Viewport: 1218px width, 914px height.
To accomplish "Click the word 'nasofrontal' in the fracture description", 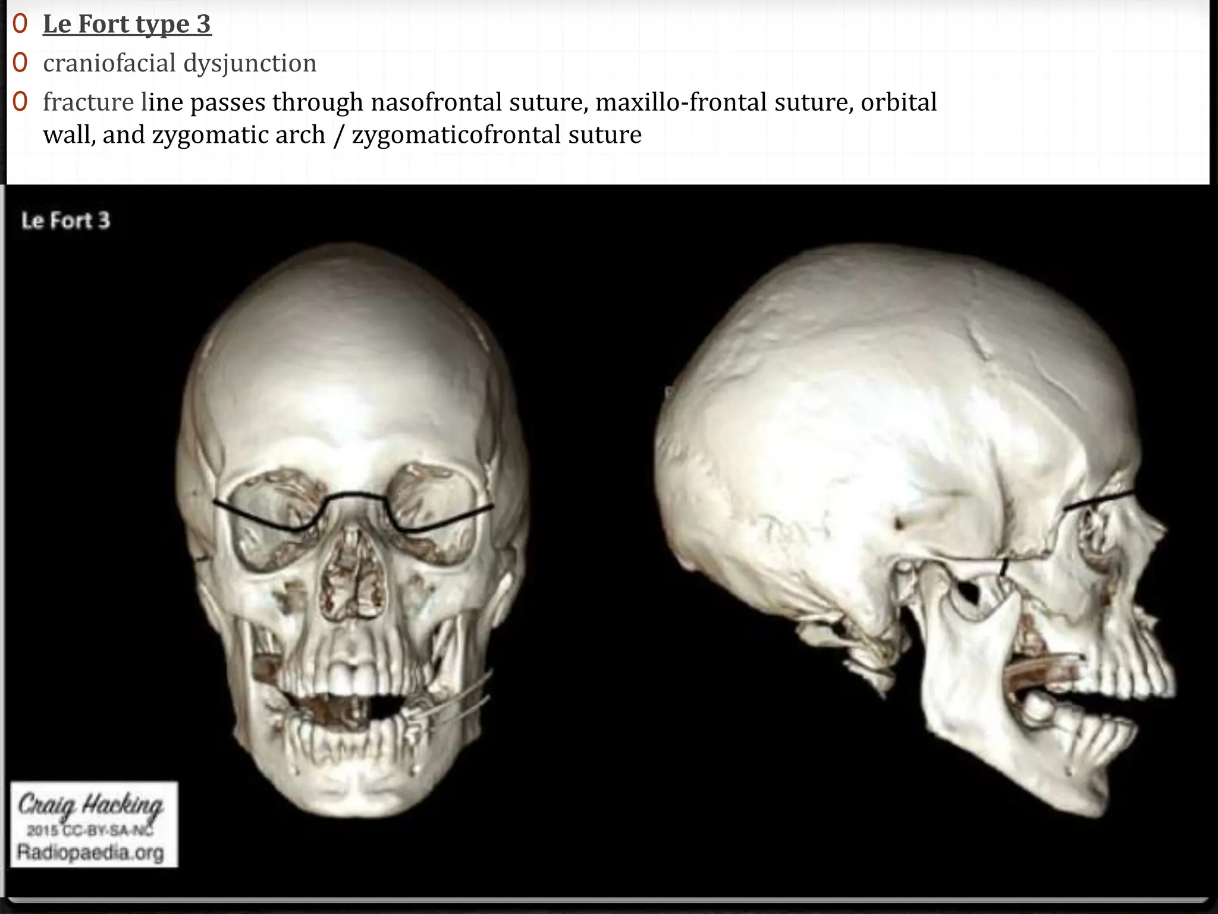I will point(438,102).
